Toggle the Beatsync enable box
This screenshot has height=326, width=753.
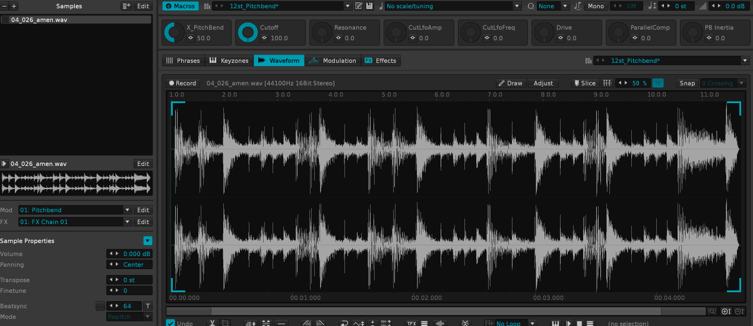click(100, 306)
